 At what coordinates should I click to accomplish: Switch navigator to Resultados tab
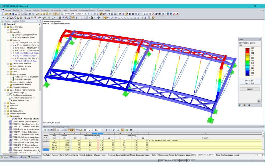click(x=34, y=157)
